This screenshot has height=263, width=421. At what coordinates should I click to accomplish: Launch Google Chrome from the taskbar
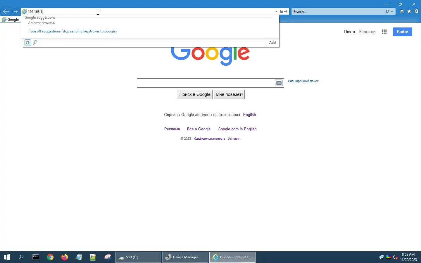(x=50, y=257)
